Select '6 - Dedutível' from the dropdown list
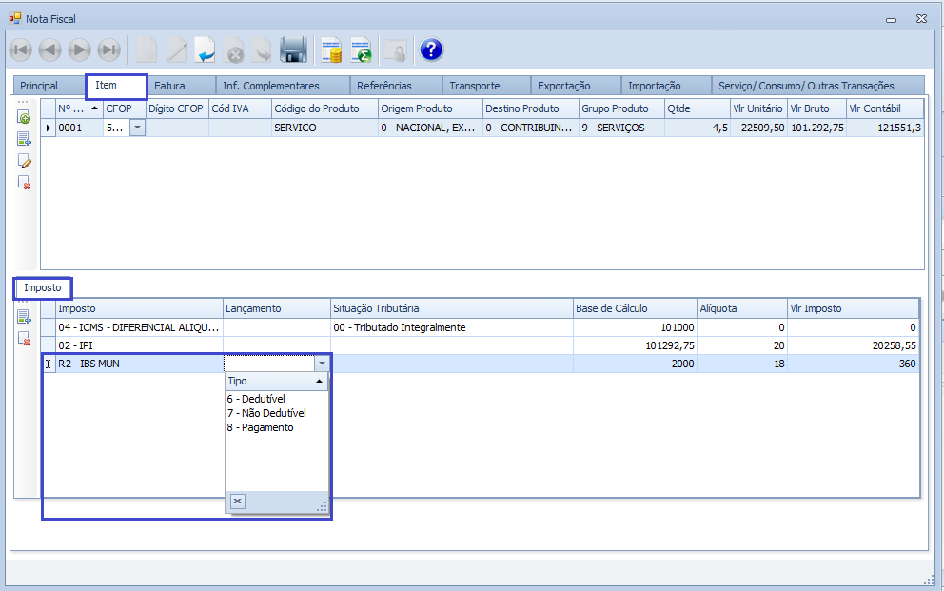 [256, 399]
